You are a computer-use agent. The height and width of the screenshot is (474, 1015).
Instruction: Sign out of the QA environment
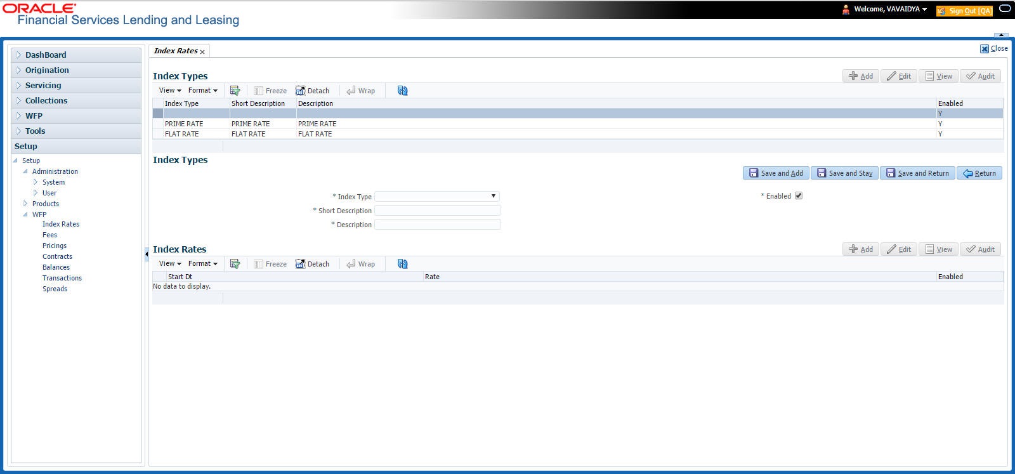click(x=965, y=11)
